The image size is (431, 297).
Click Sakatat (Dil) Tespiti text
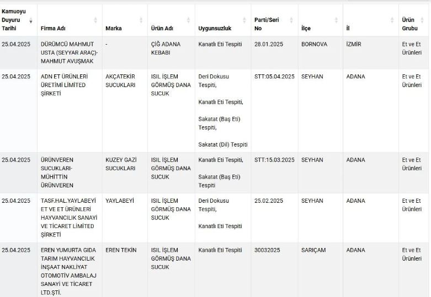point(223,144)
